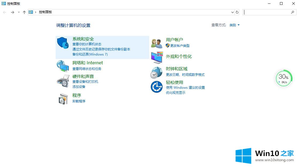Close the Control Panel window
The image size is (297, 167).
pyautogui.click(x=293, y=3)
